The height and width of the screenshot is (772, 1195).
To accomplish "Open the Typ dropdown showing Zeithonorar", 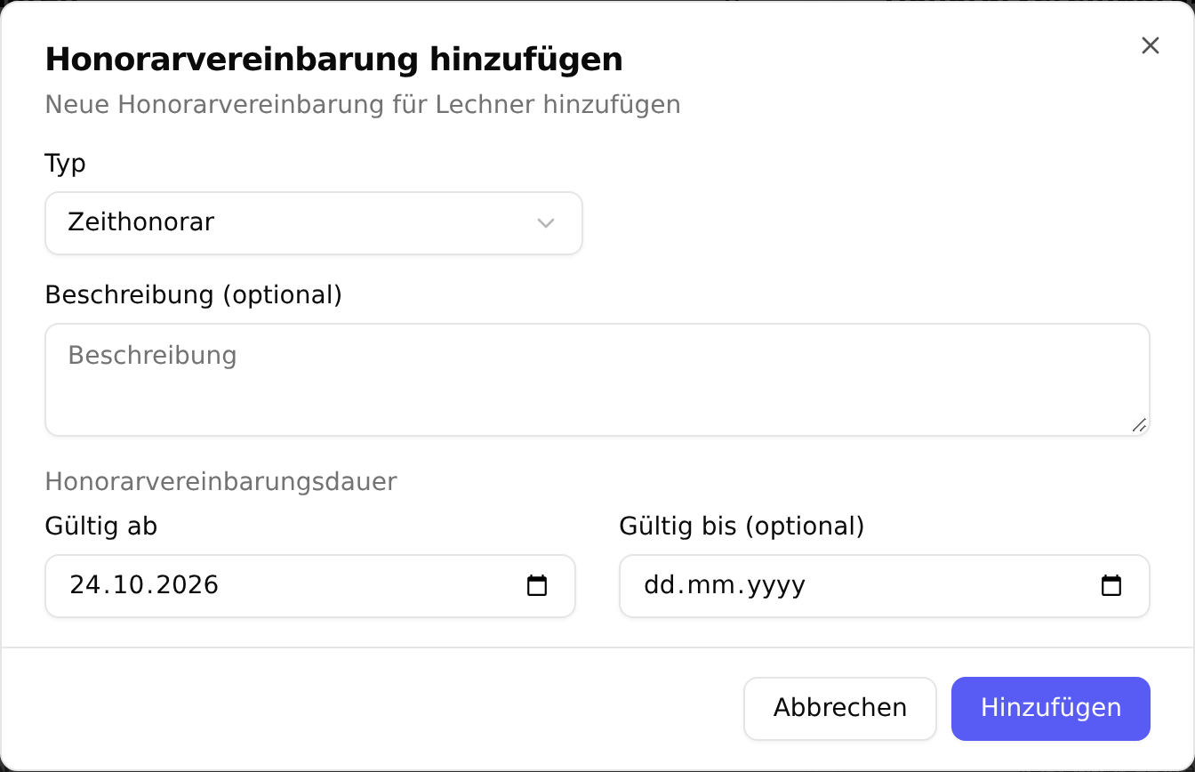I will [x=314, y=223].
